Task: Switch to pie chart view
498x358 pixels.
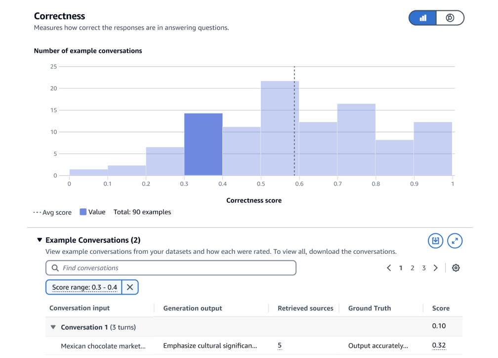Action: 450,18
